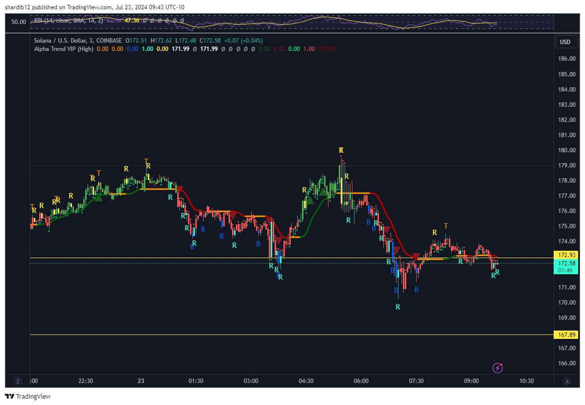Viewport: 585px width, 405px height.
Task: Click the 06:00 time axis label
Action: coord(361,381)
